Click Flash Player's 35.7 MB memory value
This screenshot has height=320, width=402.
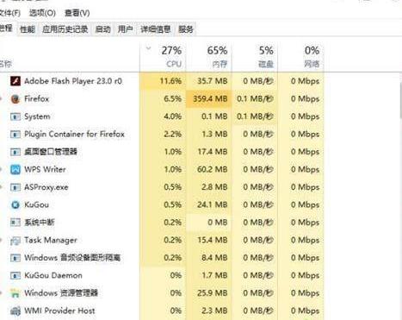213,81
